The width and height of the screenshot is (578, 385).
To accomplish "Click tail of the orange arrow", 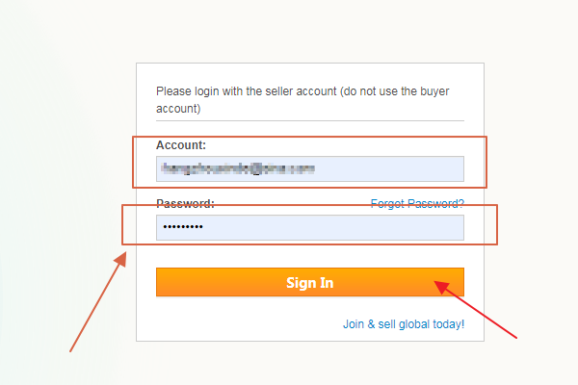I will coord(71,348).
